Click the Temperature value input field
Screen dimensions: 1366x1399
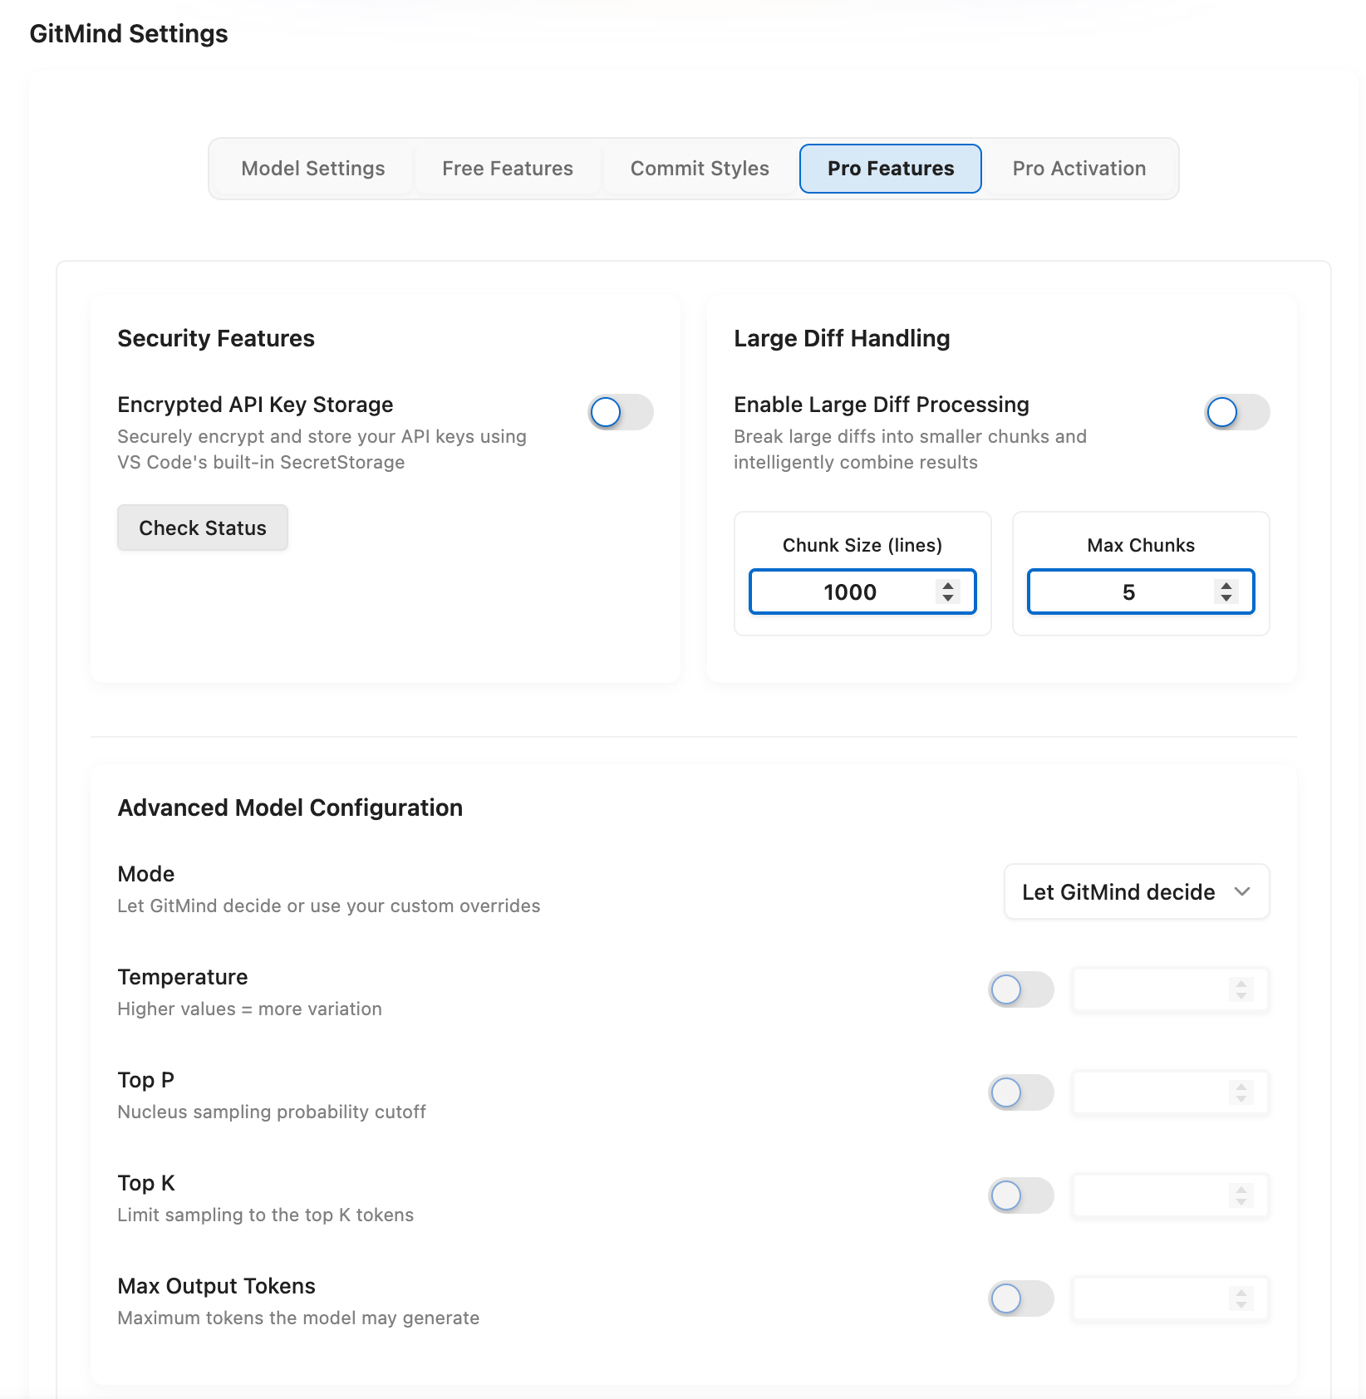(x=1171, y=989)
